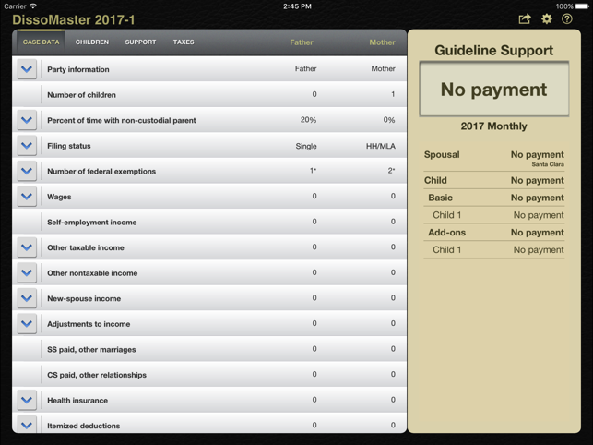The image size is (593, 445).
Task: Expand Percent of time with non-custodial parent
Action: [x=27, y=120]
